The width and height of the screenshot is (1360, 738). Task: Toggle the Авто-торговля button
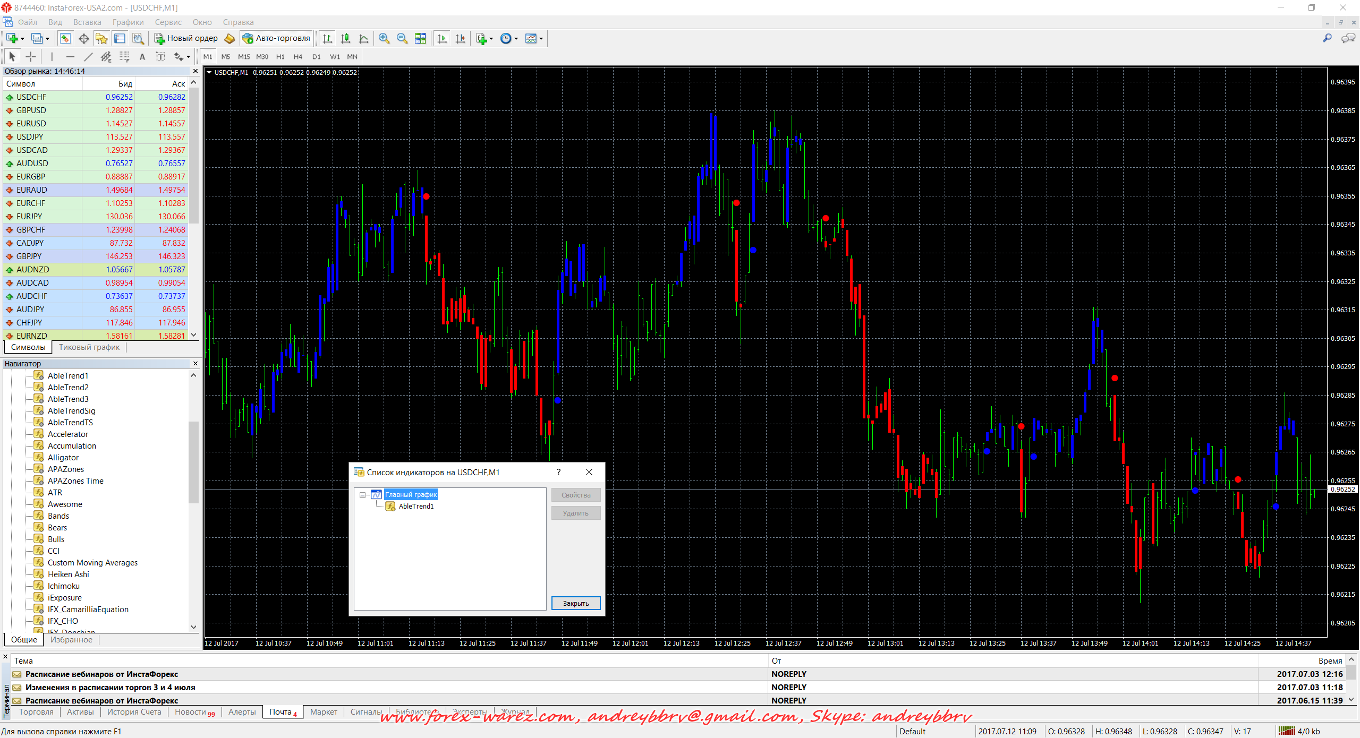[277, 38]
